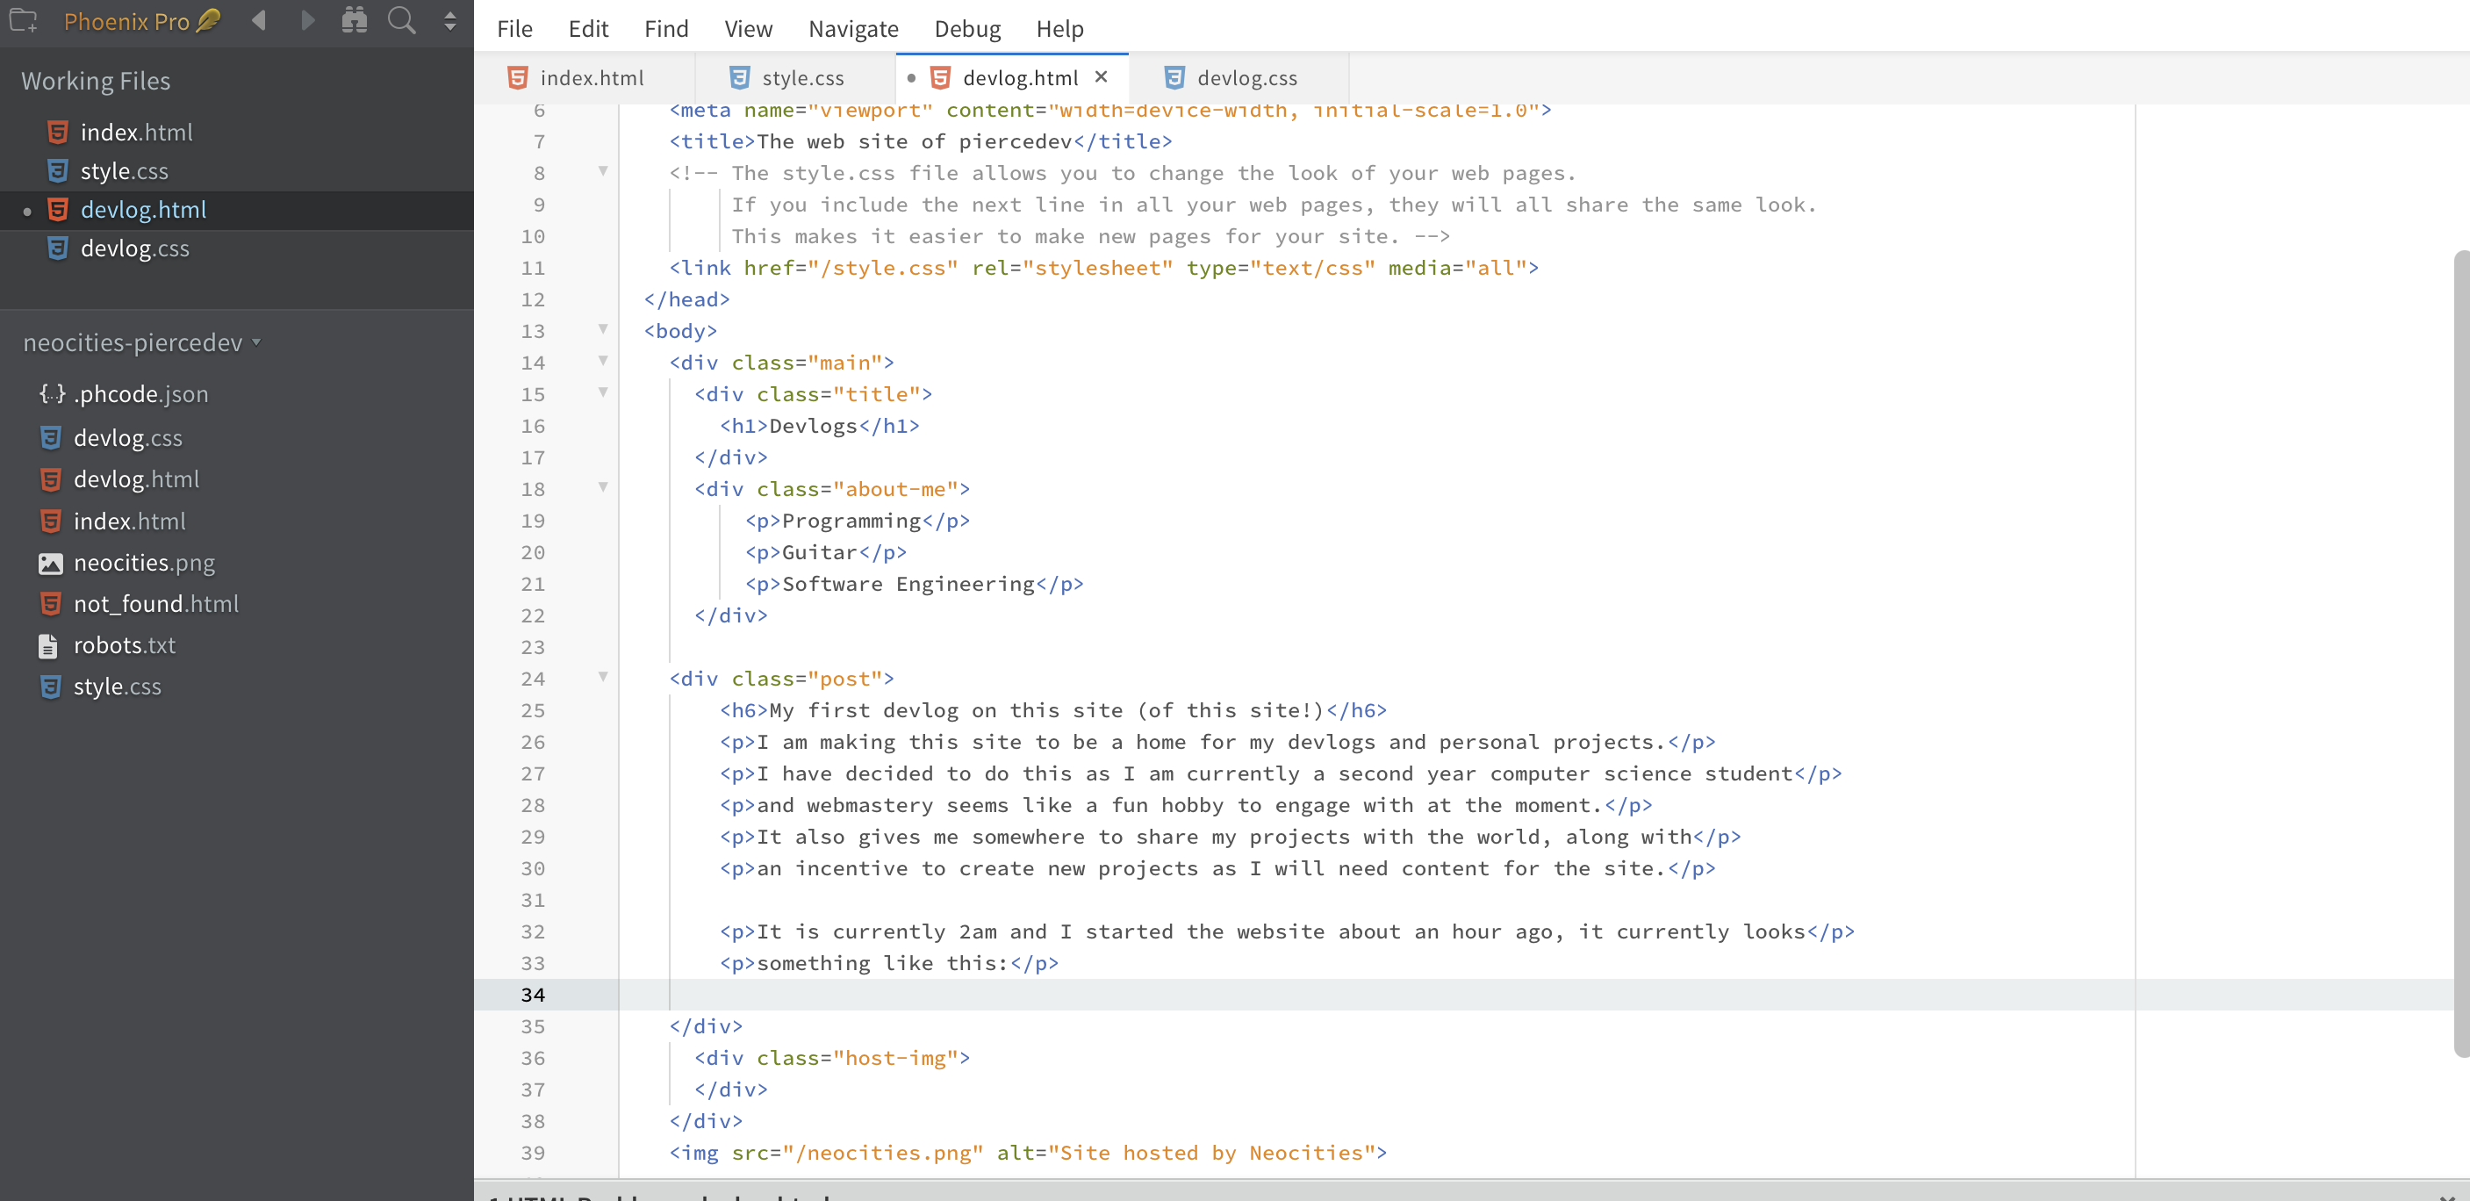This screenshot has width=2470, height=1201.
Task: Click on line 34 in the editor
Action: pyautogui.click(x=1151, y=995)
